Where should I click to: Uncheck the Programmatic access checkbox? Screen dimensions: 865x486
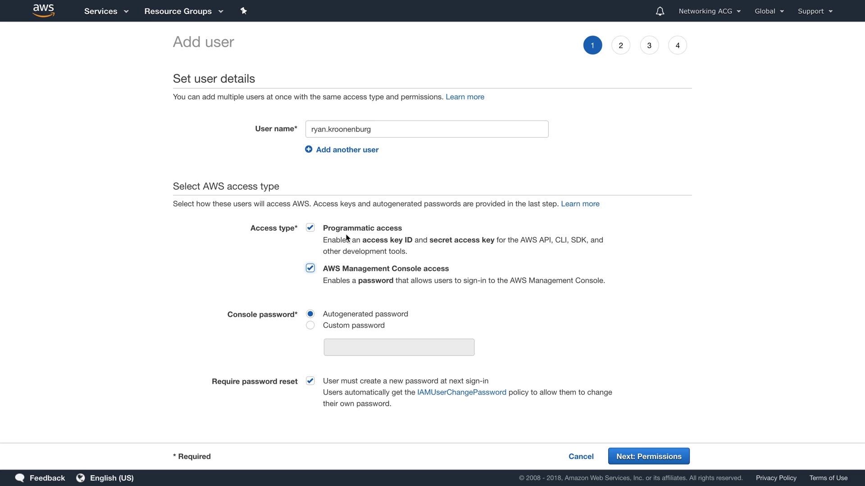(x=310, y=228)
